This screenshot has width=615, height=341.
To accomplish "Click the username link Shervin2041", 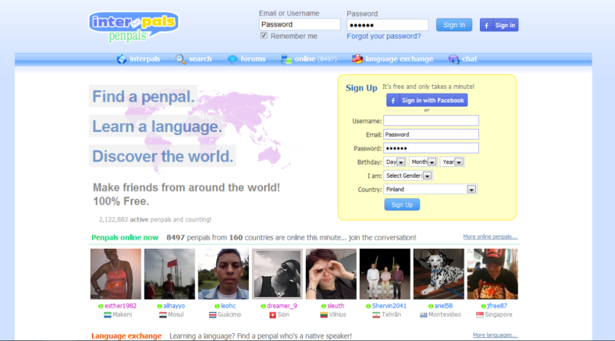I will [389, 306].
